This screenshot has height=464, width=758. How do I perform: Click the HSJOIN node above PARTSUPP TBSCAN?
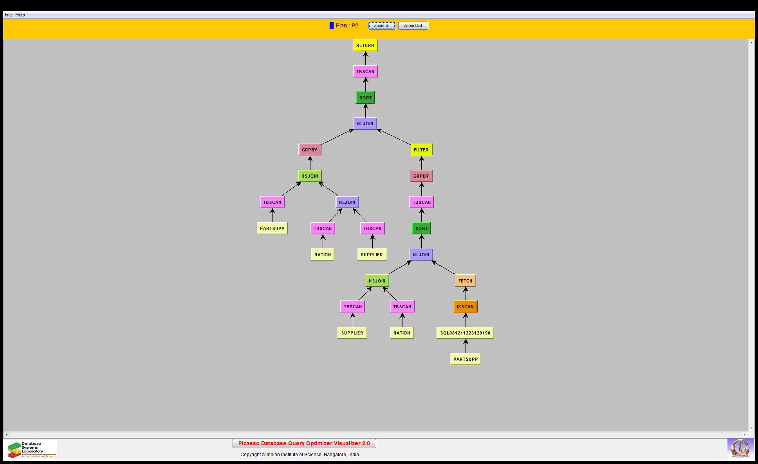310,176
